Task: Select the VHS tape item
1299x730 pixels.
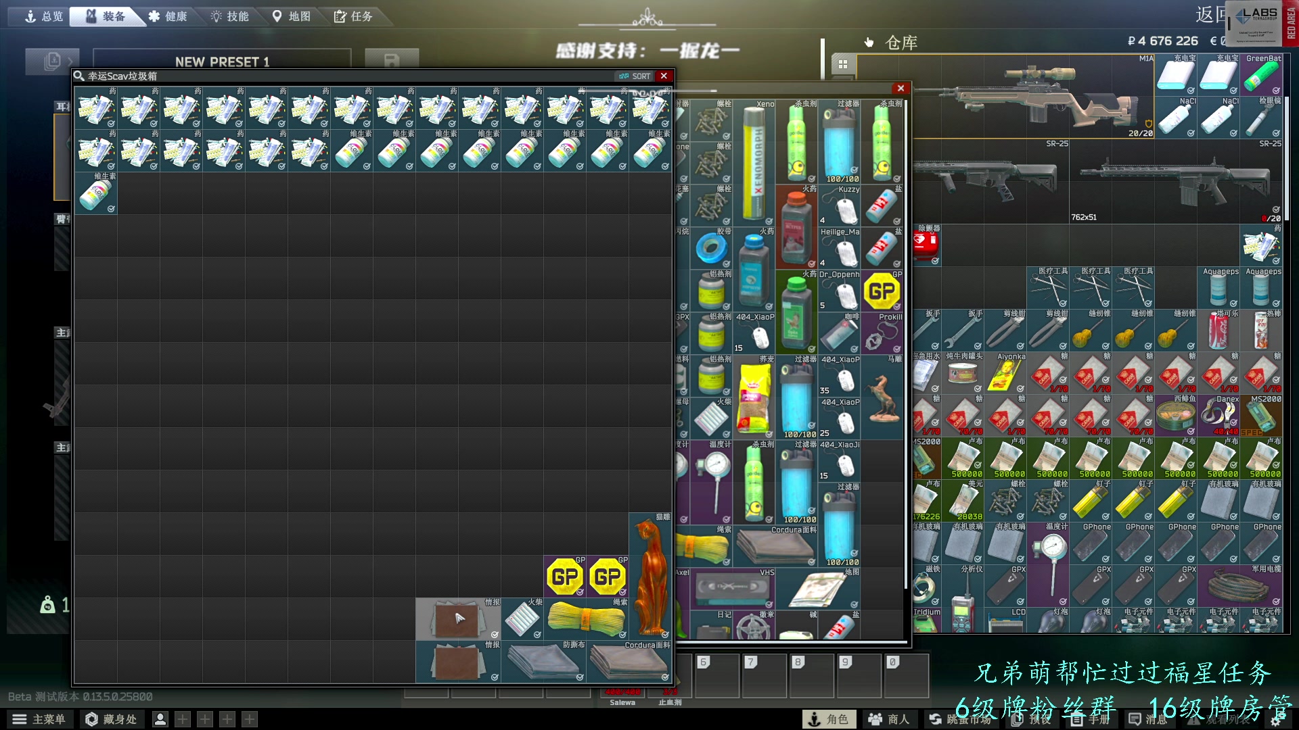Action: (x=733, y=588)
